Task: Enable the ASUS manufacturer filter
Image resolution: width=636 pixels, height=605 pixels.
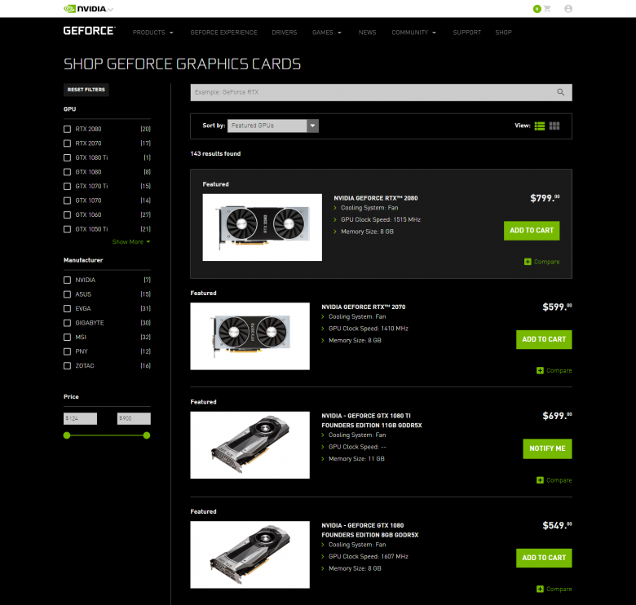Action: pyautogui.click(x=68, y=294)
